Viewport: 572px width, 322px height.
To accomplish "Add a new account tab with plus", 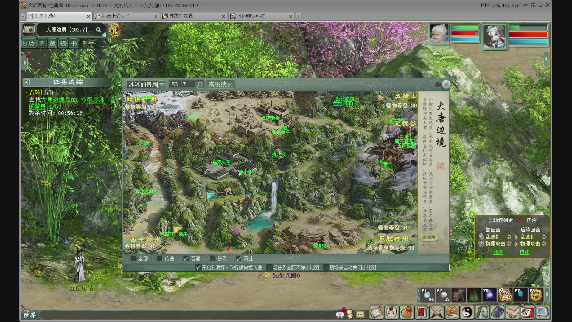I will pyautogui.click(x=299, y=16).
